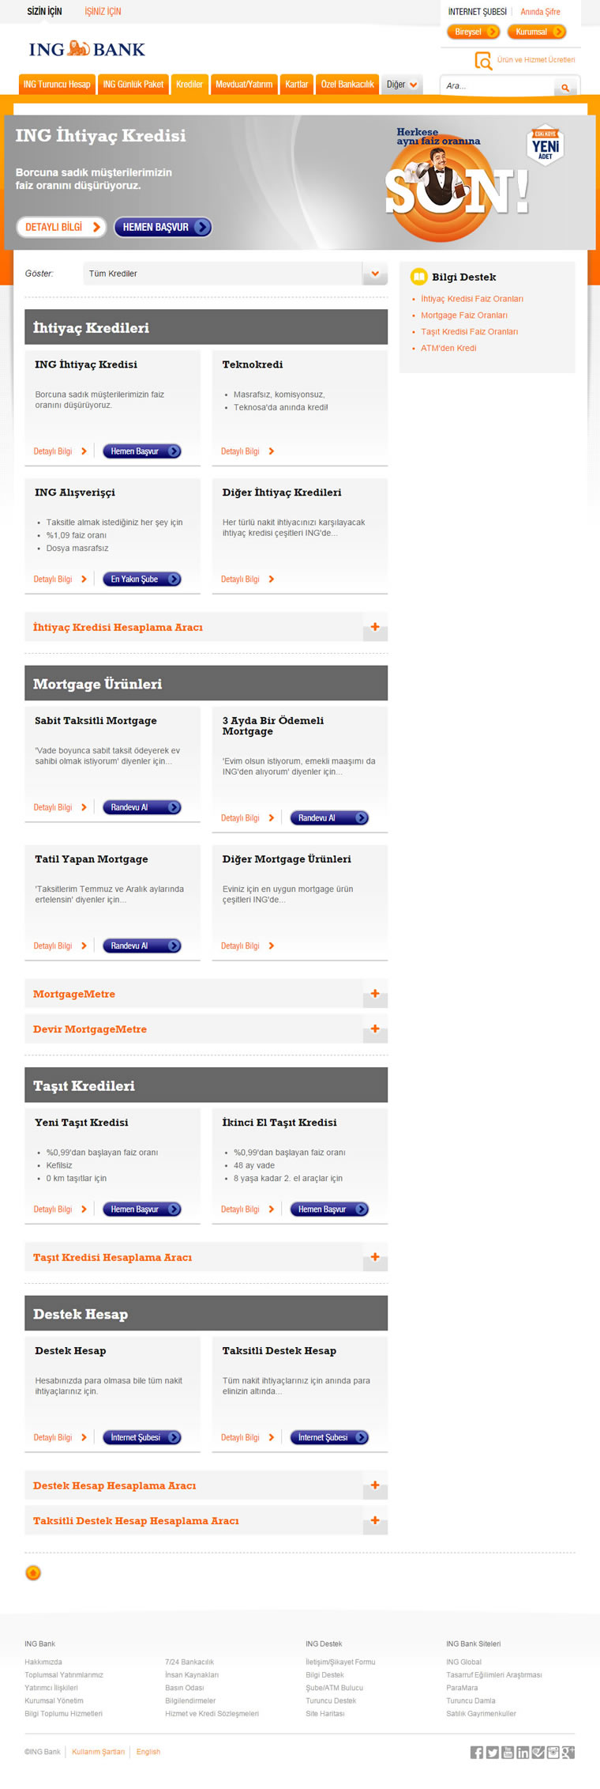Open Kullanım Şartları footer link
The width and height of the screenshot is (600, 1789).
coord(99,1752)
